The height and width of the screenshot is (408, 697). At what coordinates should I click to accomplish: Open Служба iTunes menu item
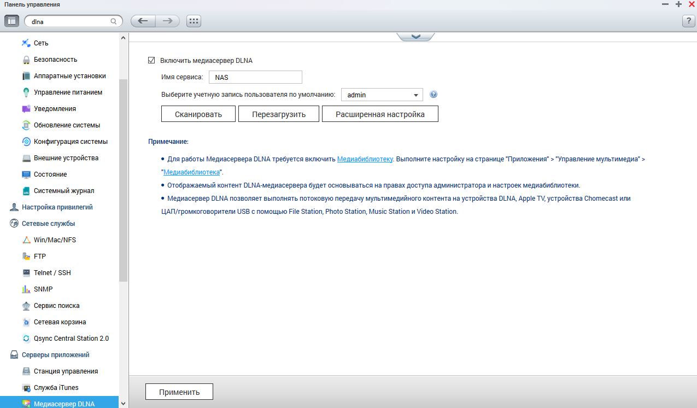(x=56, y=388)
